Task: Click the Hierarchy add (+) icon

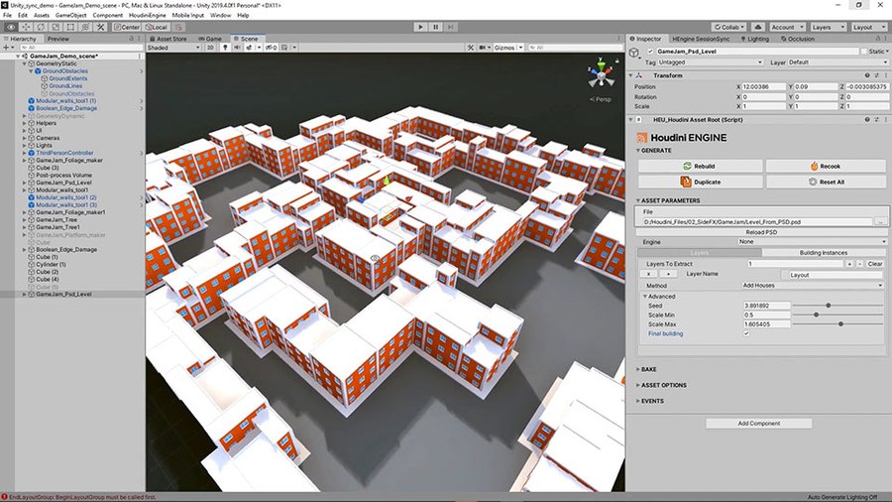Action: 6,48
